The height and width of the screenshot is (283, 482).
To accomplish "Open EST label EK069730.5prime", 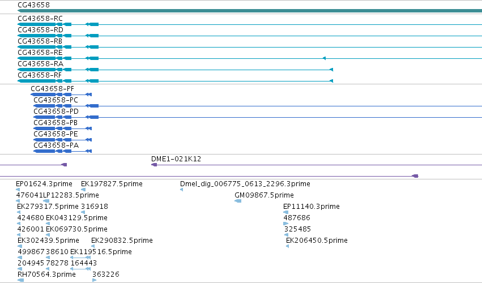I will coord(76,229).
